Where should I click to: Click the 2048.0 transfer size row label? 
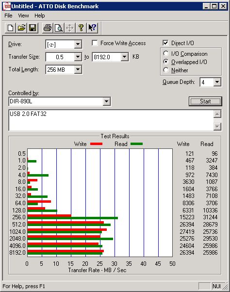[17, 239]
